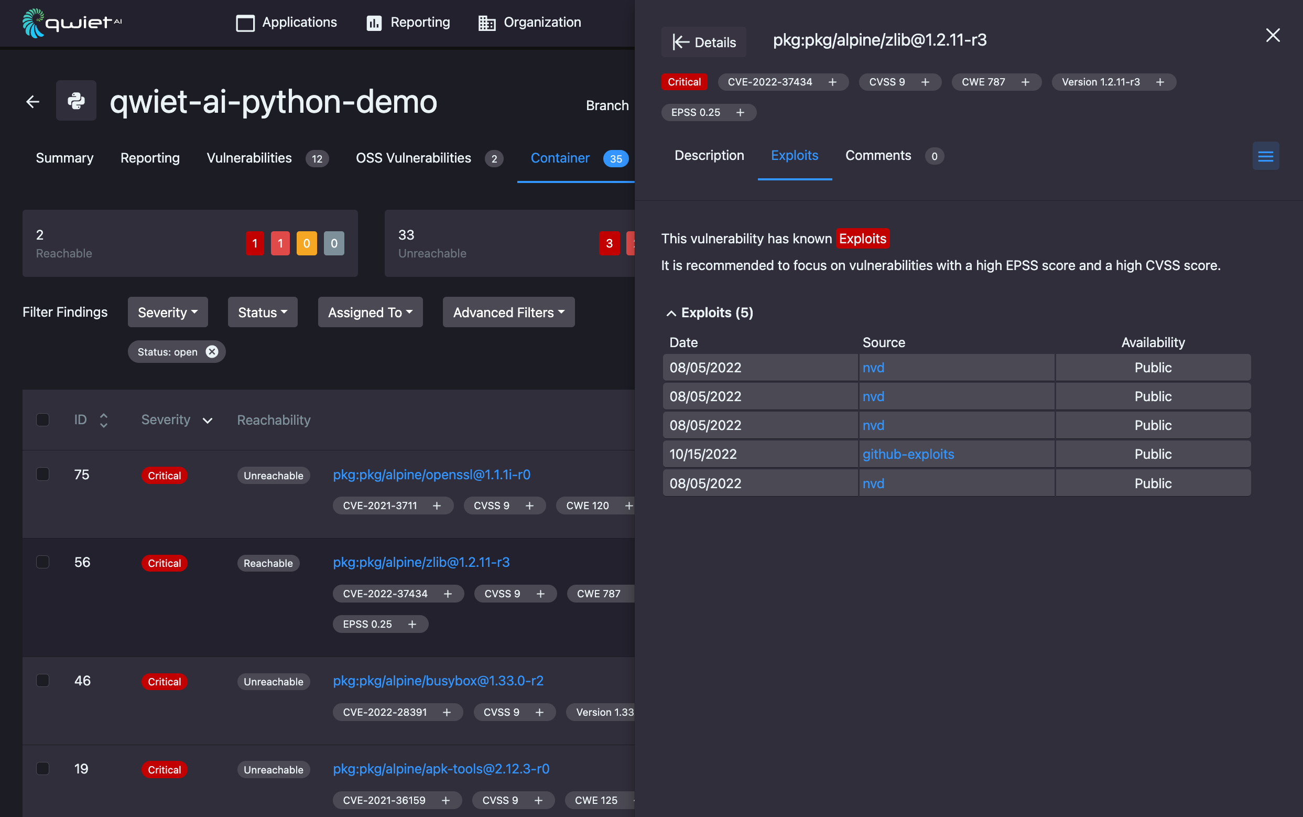Screen dimensions: 1303x817
Task: Click plus on Version 1.2.11-r3 tag
Action: coord(1160,82)
